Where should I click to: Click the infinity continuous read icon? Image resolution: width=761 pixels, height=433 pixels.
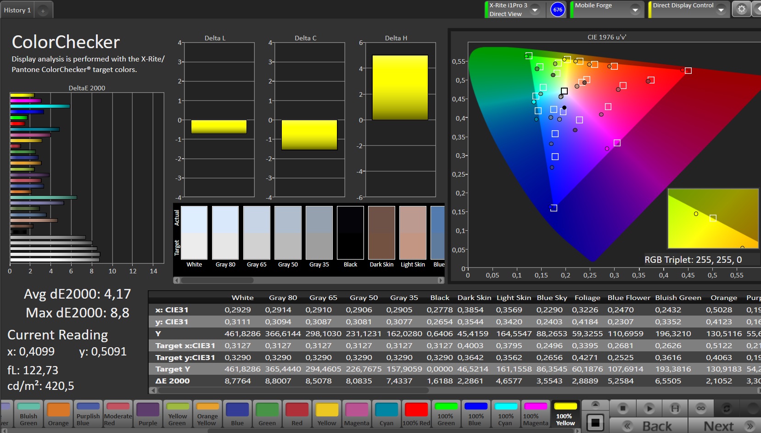tap(701, 408)
